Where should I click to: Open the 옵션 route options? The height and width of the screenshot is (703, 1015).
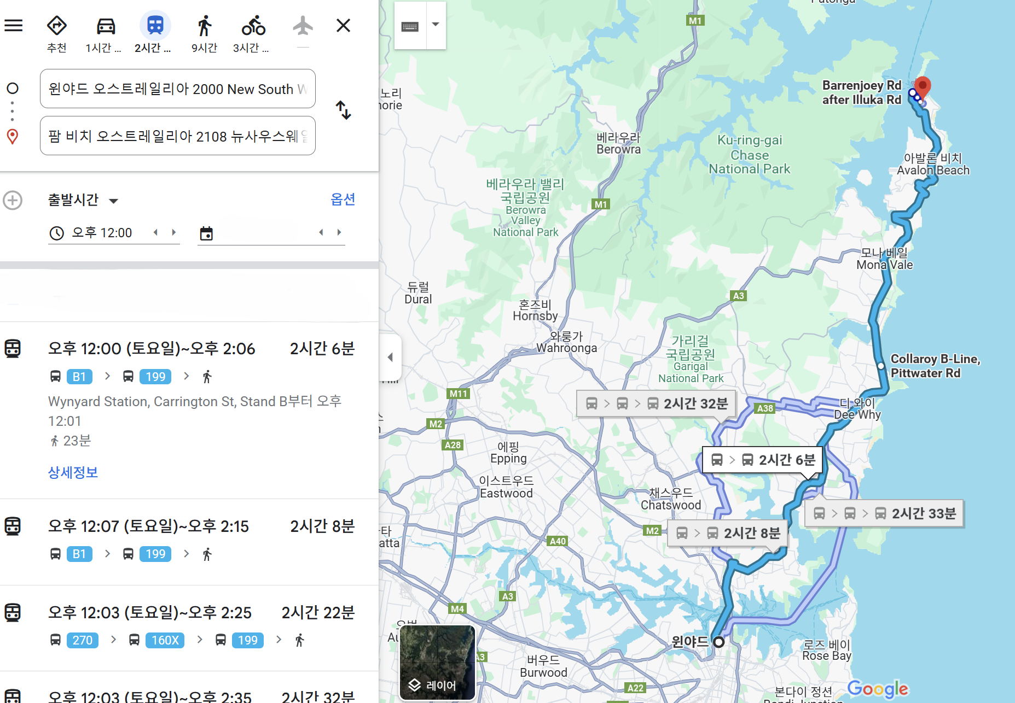[343, 199]
